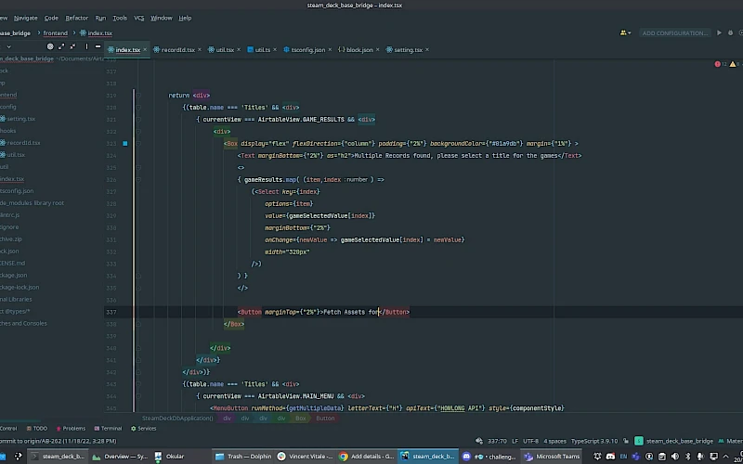Click the collapse all icon in project panel

tap(72, 46)
